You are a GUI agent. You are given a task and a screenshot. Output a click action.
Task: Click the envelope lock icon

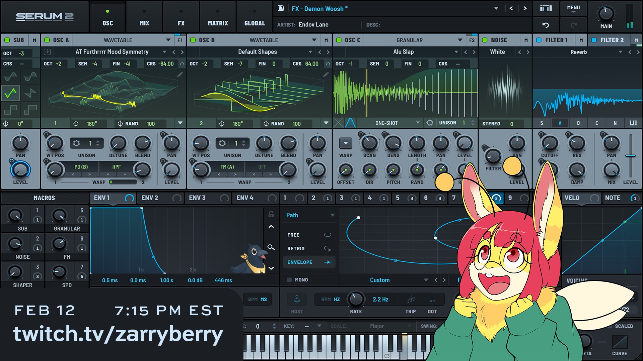pyautogui.click(x=271, y=214)
